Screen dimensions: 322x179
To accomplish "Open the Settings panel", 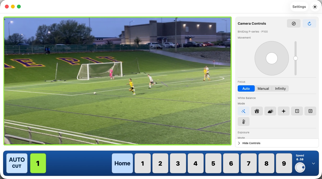I will click(x=299, y=7).
